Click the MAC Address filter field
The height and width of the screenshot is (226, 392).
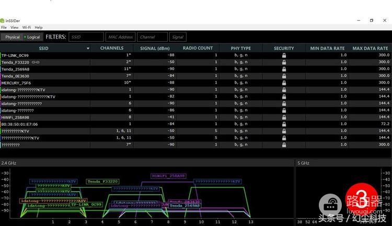point(120,37)
